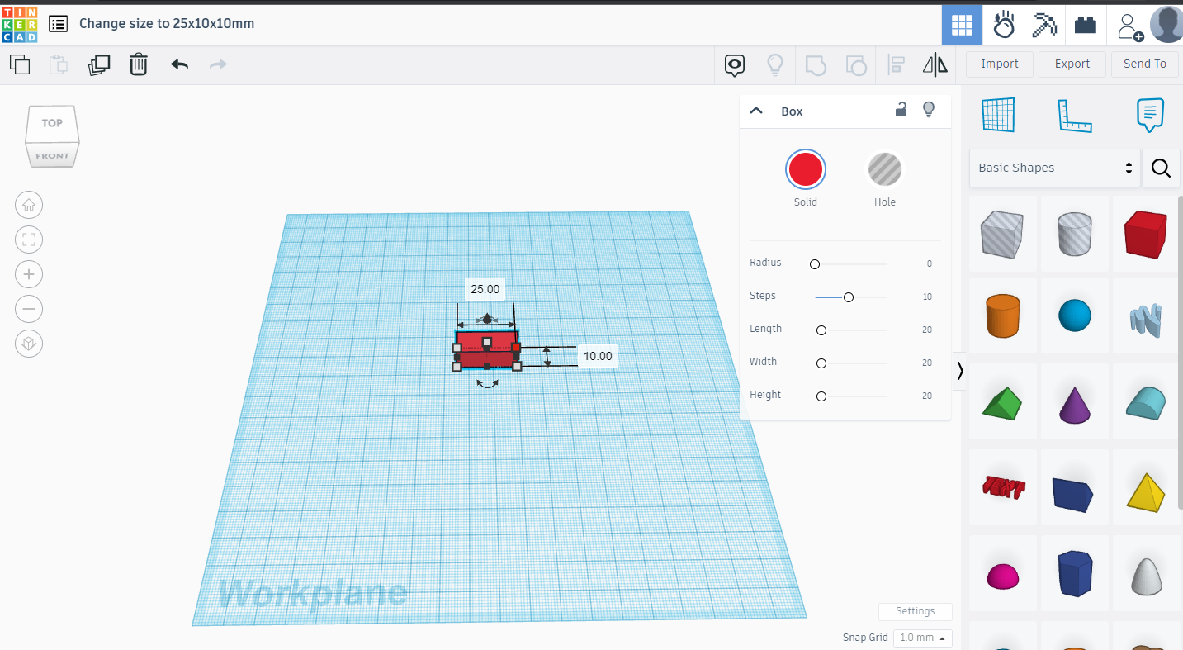Screen dimensions: 1183x650
Task: Select the Ruler tool icon
Action: click(x=1075, y=115)
